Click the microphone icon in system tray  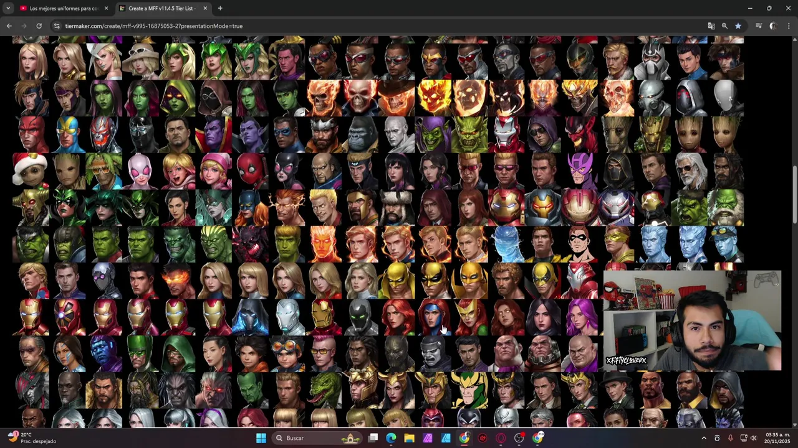click(730, 438)
